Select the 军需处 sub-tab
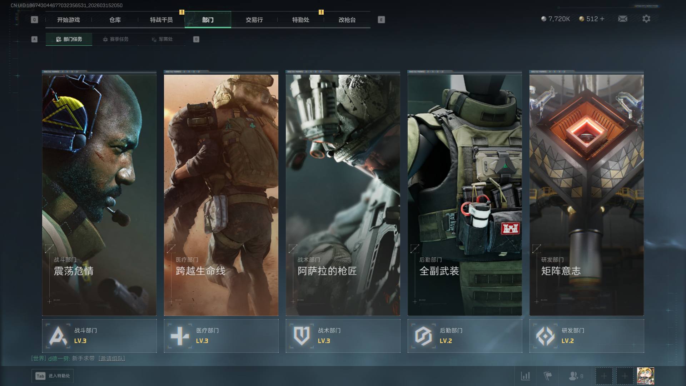 [162, 39]
